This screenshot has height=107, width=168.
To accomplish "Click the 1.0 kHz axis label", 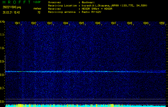I will (x=2, y=48).
